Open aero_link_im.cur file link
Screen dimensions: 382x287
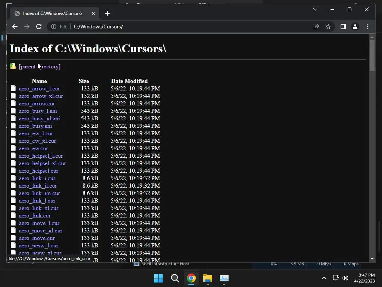click(x=40, y=193)
